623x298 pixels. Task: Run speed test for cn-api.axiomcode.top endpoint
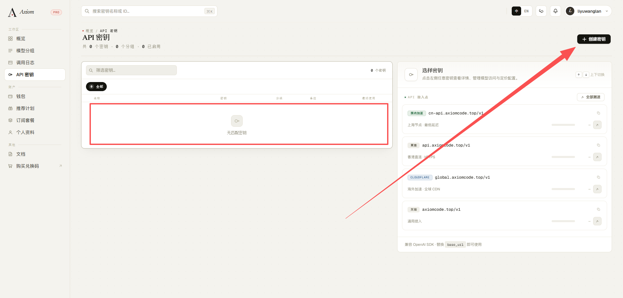click(597, 125)
